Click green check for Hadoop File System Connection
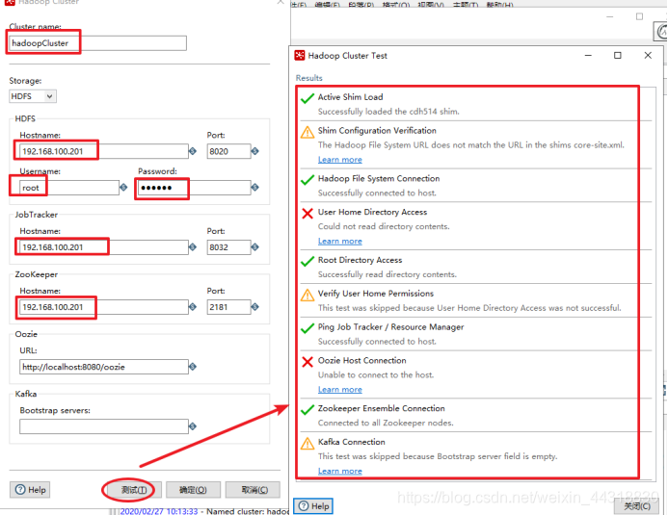 (307, 180)
